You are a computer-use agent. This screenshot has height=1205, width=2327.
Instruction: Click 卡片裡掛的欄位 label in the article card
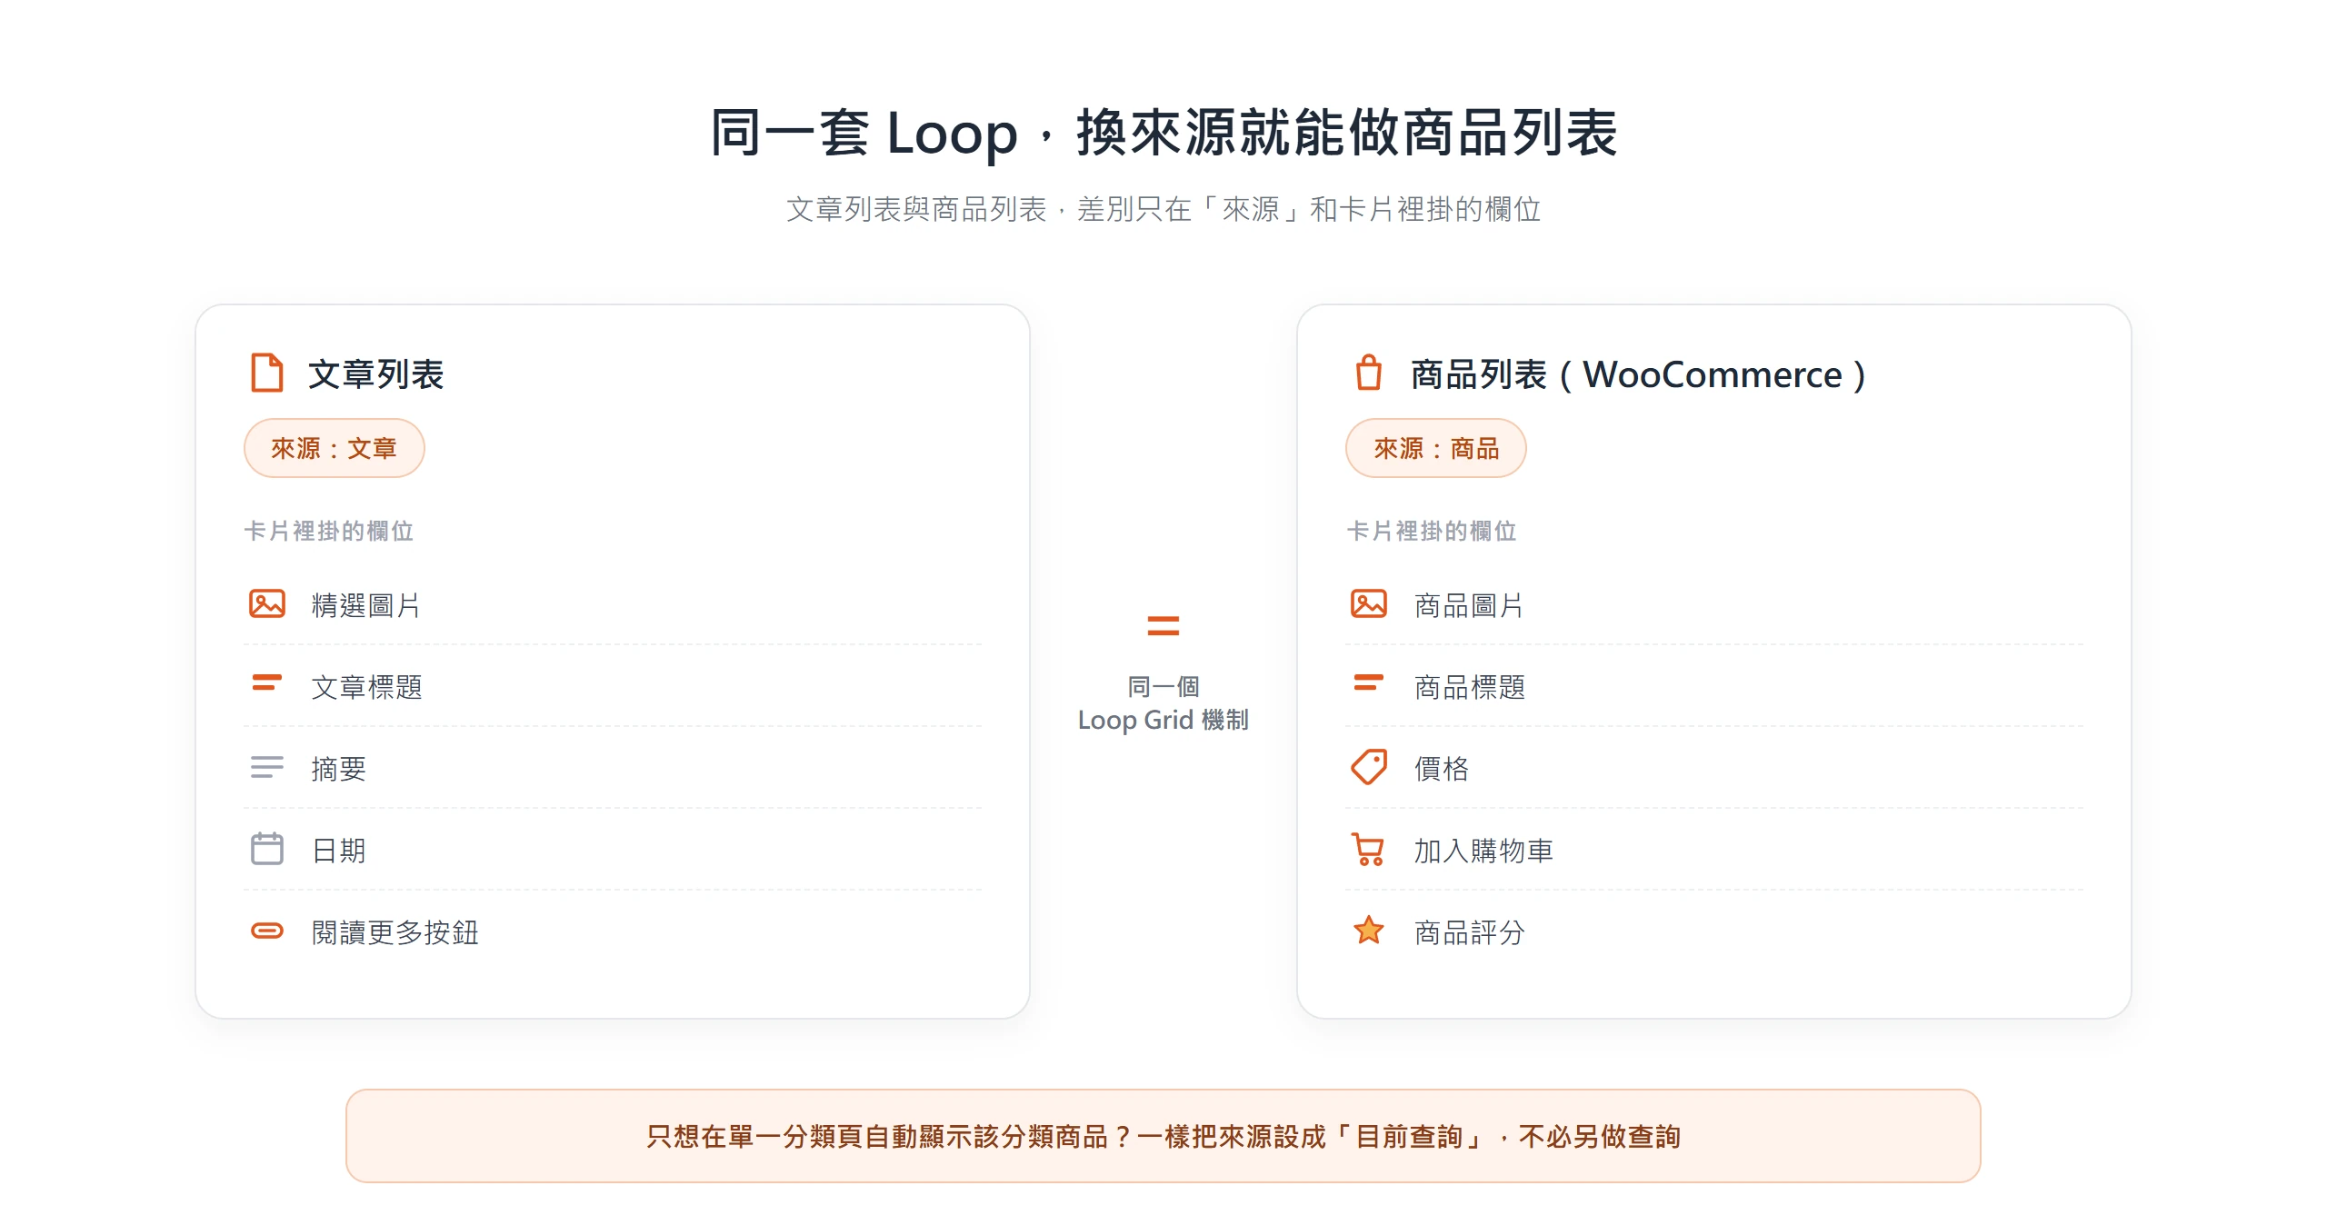[329, 531]
